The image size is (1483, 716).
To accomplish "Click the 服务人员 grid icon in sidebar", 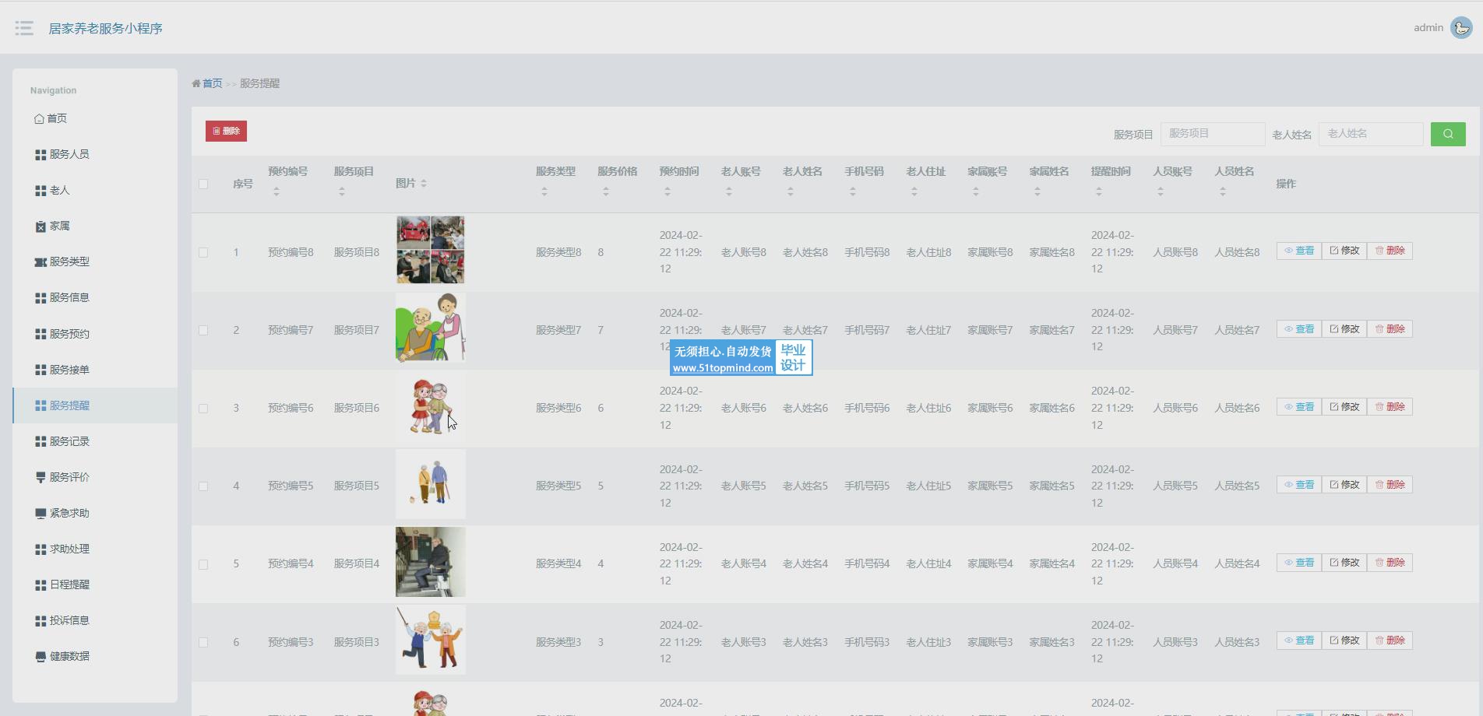I will [x=41, y=155].
